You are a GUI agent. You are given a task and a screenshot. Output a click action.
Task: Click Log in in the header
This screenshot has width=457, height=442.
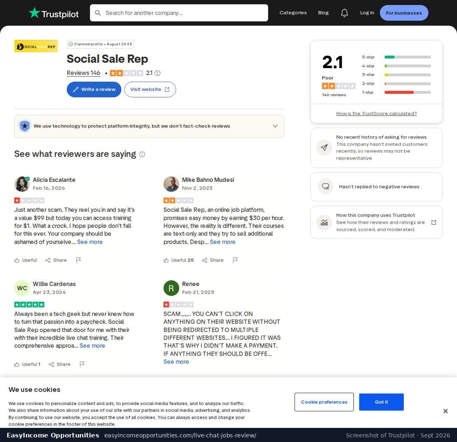pyautogui.click(x=367, y=13)
